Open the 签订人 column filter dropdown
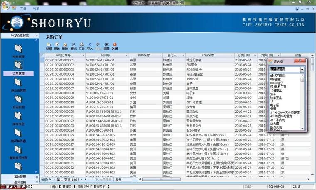Image resolution: width=316 pixels, height=190 pixels. (x=183, y=56)
